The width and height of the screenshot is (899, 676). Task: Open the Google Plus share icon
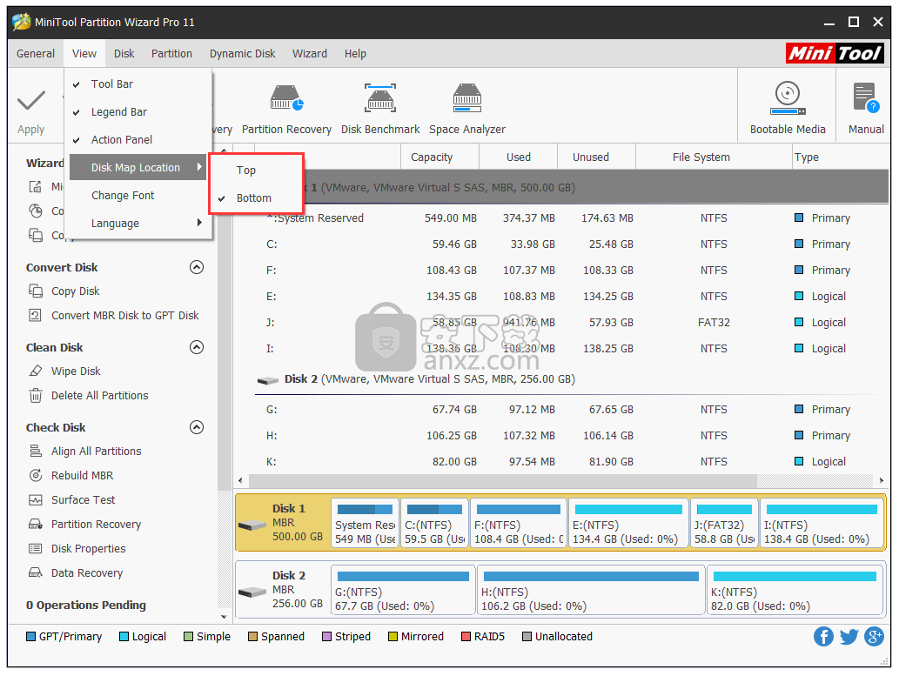pyautogui.click(x=874, y=637)
